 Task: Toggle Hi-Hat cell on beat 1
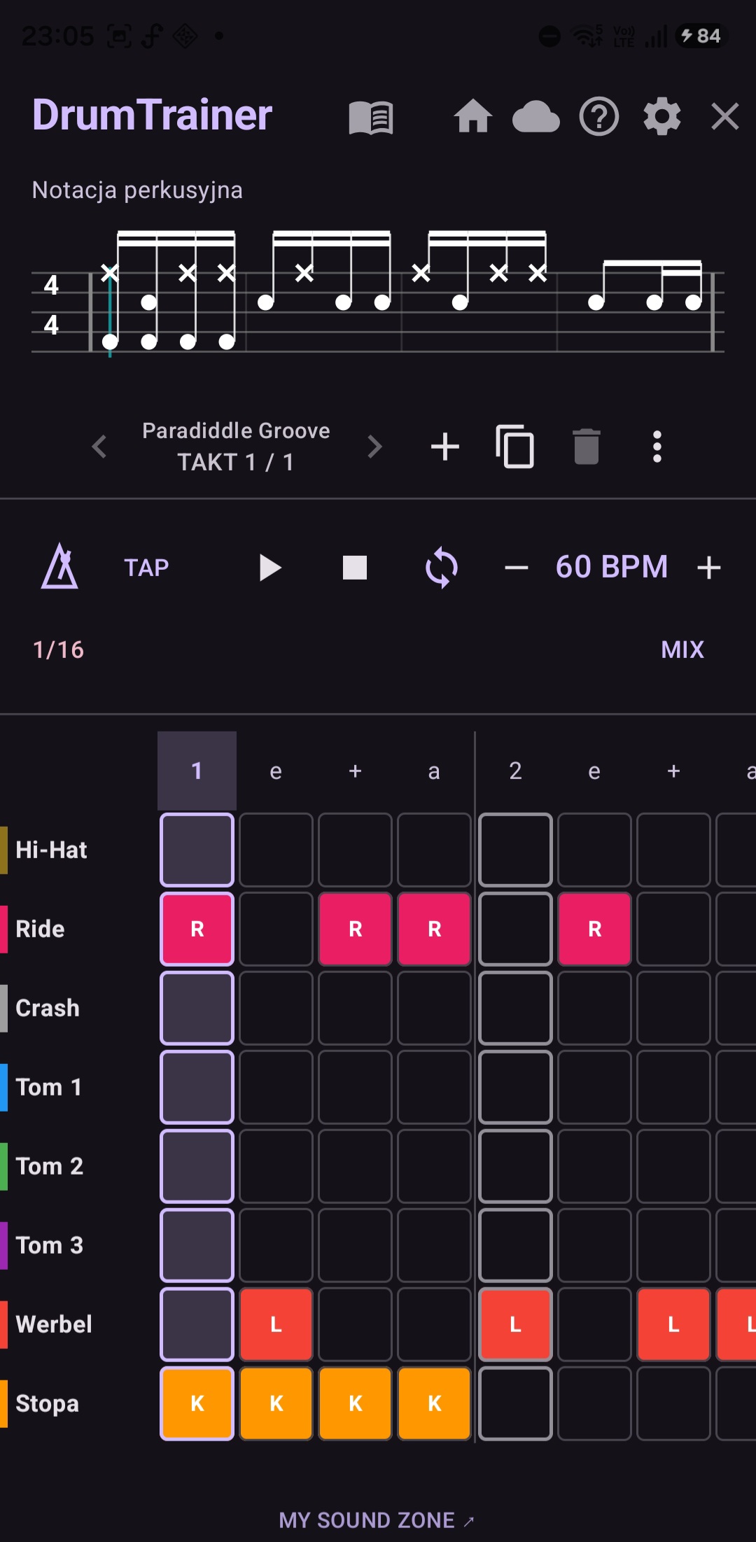(197, 850)
